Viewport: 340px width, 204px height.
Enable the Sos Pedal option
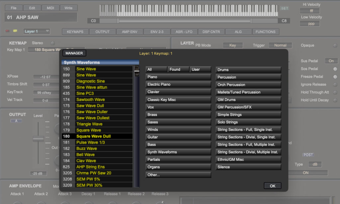pyautogui.click(x=335, y=69)
